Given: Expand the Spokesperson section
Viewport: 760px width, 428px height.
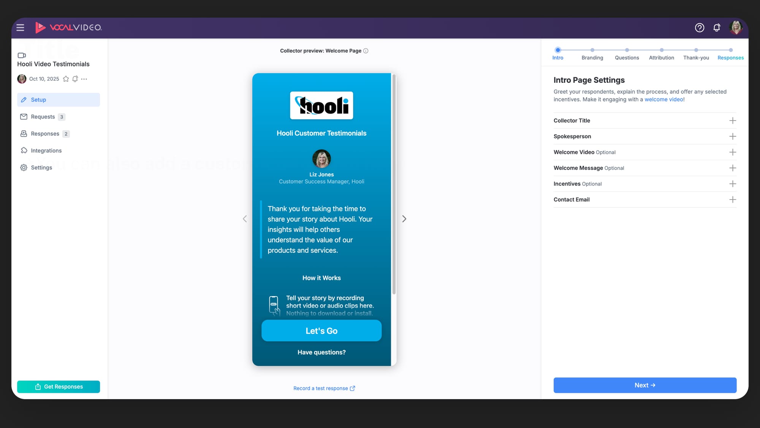Looking at the screenshot, I should tap(732, 136).
